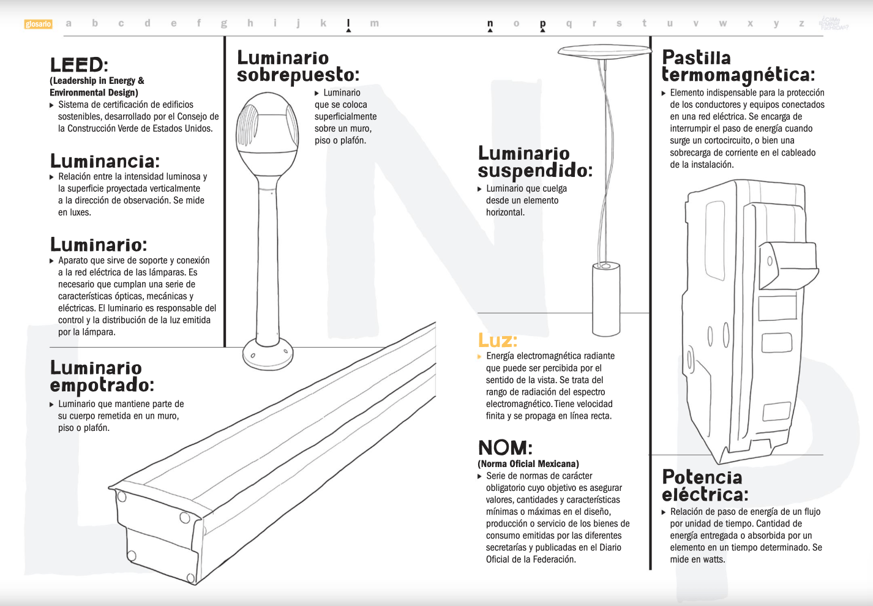Click the NOM heading text
This screenshot has width=873, height=606.
pos(505,447)
